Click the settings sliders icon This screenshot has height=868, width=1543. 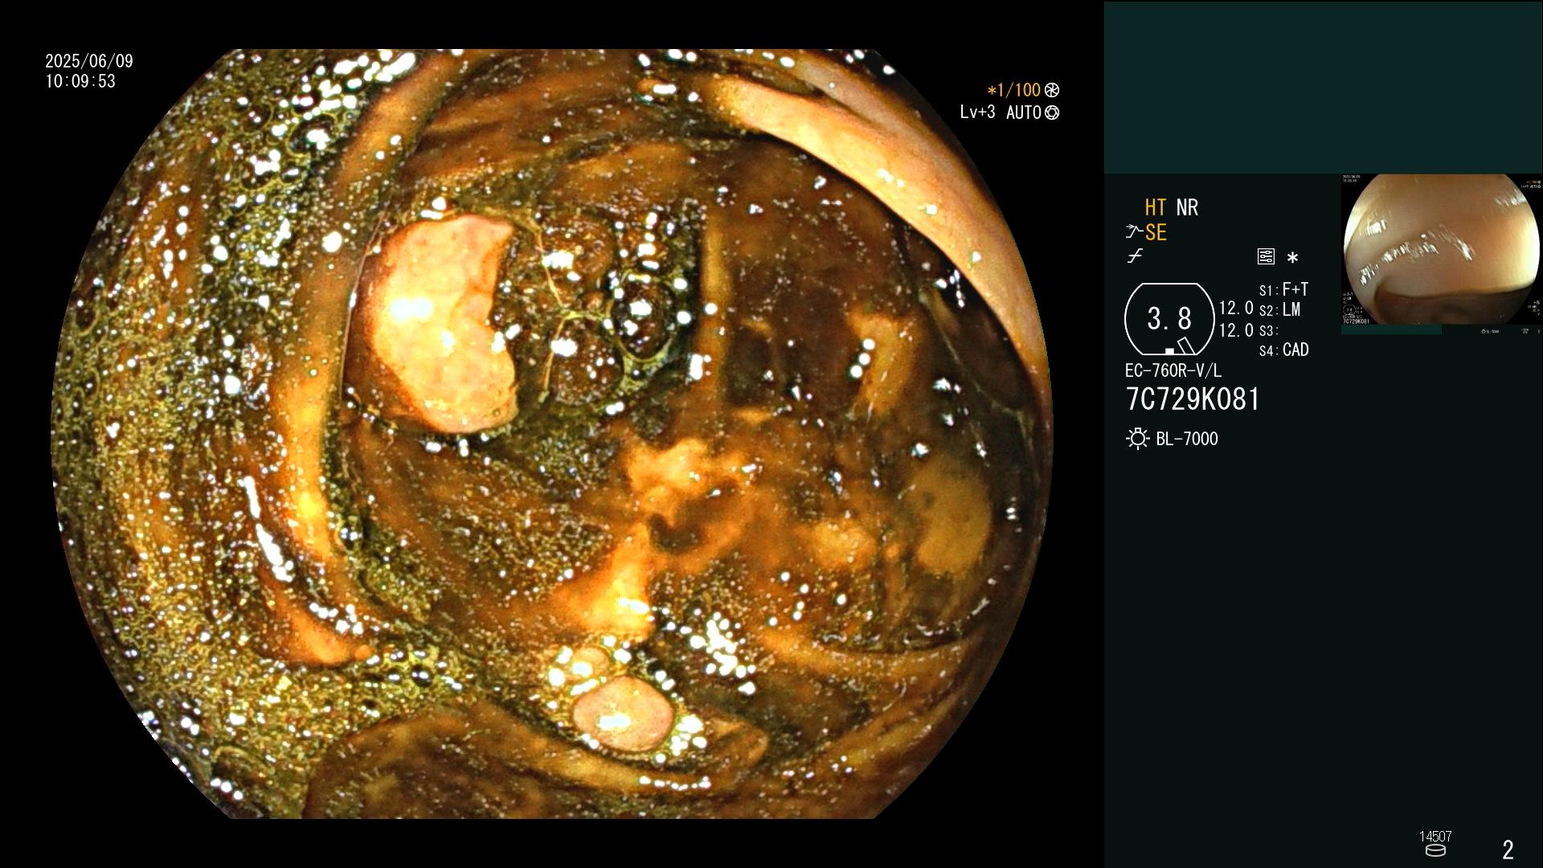[1266, 257]
